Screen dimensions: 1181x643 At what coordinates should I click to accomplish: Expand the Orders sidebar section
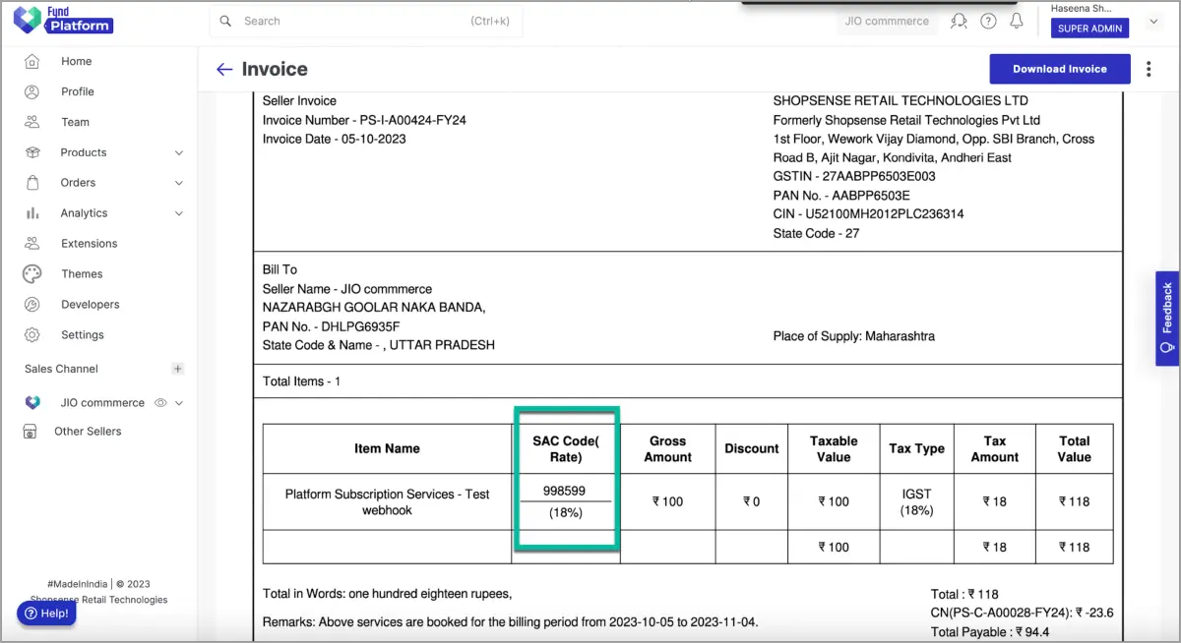coord(179,183)
